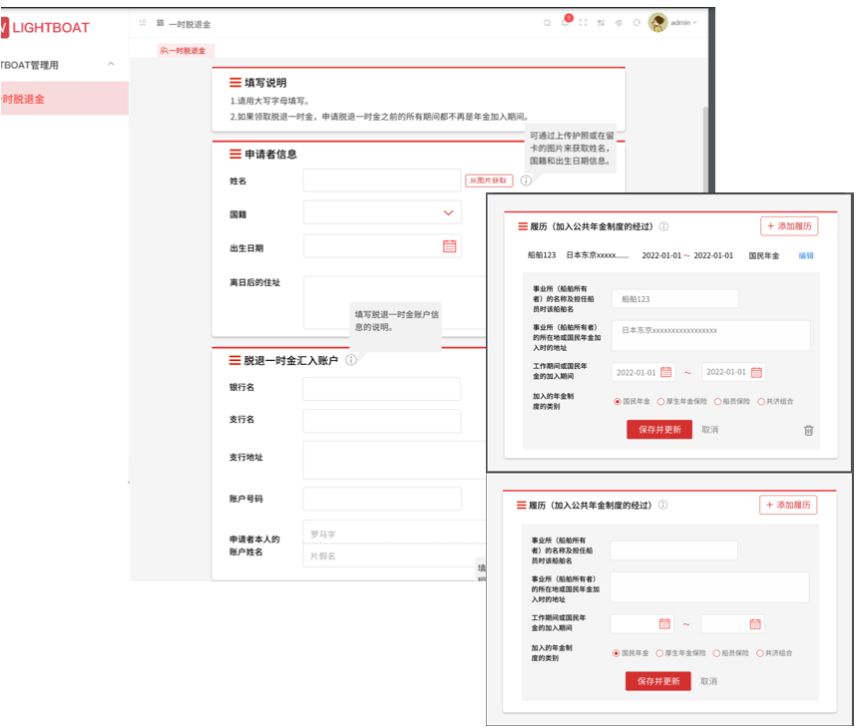Click the blue 编辑 link on history row
860x728 pixels.
pos(806,255)
